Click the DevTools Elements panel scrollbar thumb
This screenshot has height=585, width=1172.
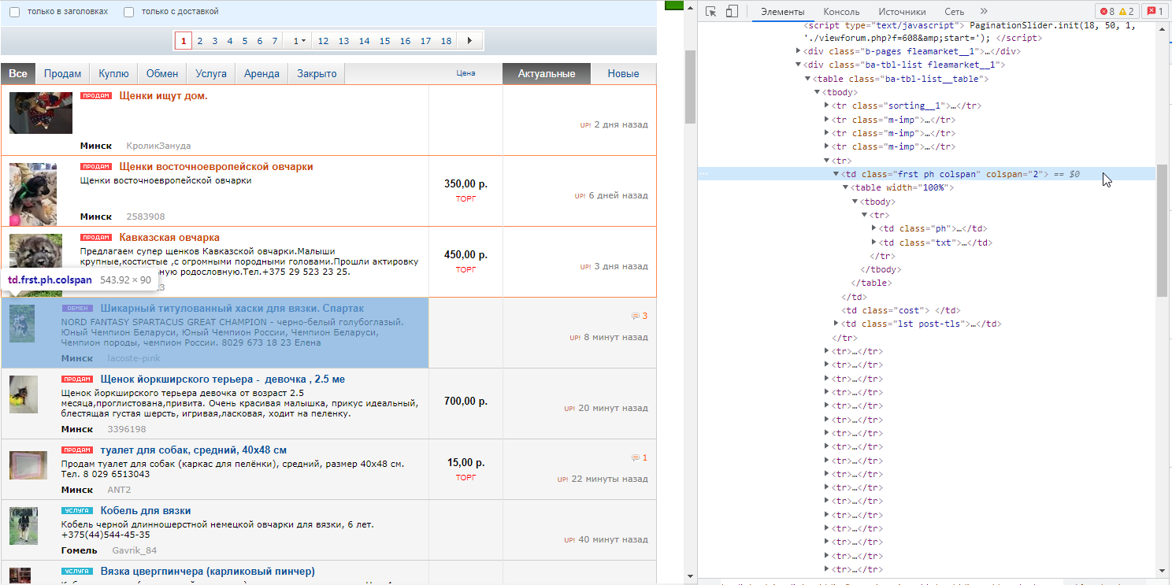(1162, 231)
